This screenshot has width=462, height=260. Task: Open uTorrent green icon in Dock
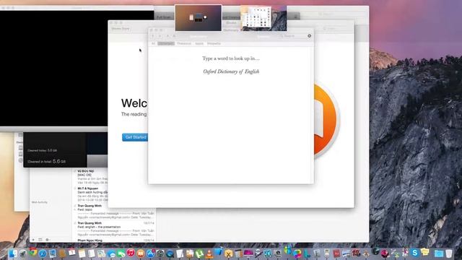coord(199,253)
